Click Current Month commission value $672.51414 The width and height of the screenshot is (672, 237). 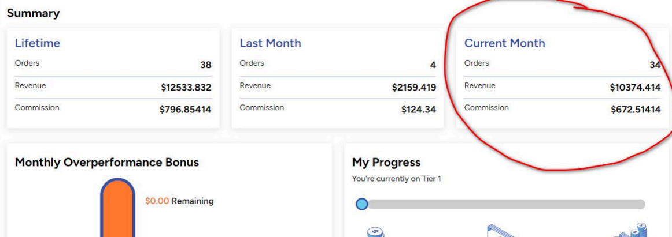point(635,110)
